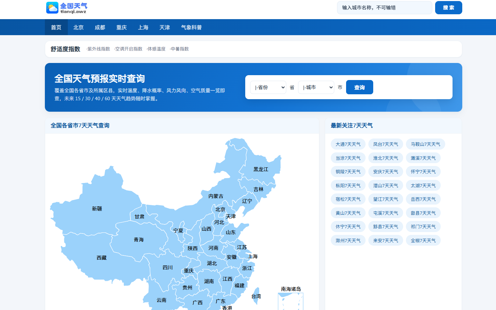This screenshot has height=310, width=496.
Task: Select 黑龙江 province on the map
Action: tap(261, 169)
